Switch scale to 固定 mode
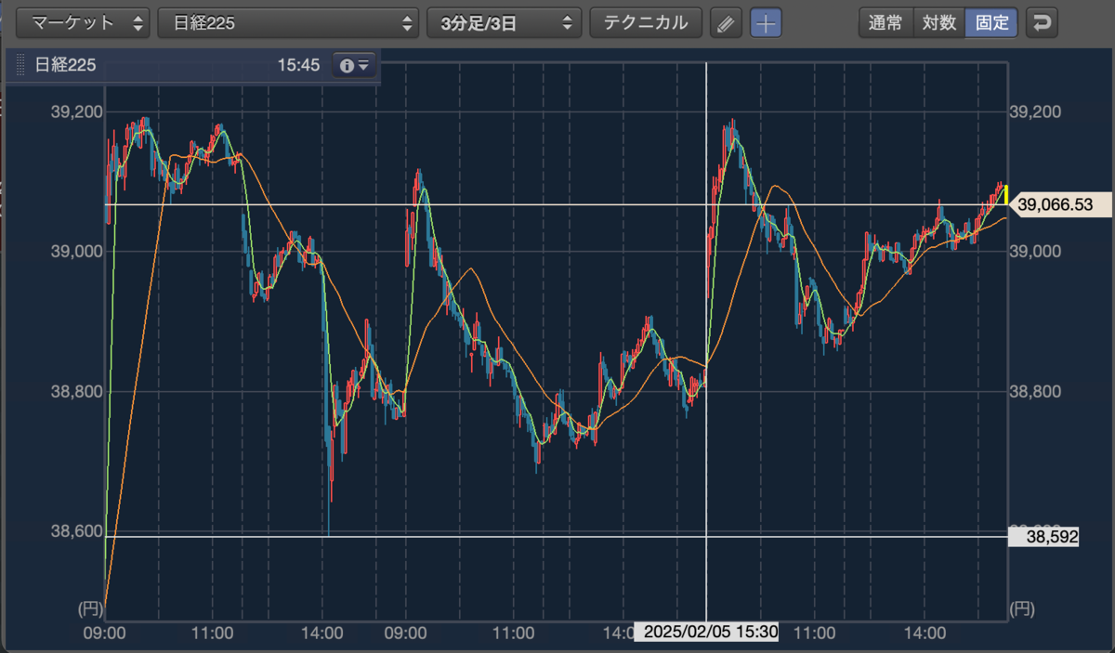1115x653 pixels. pyautogui.click(x=992, y=23)
